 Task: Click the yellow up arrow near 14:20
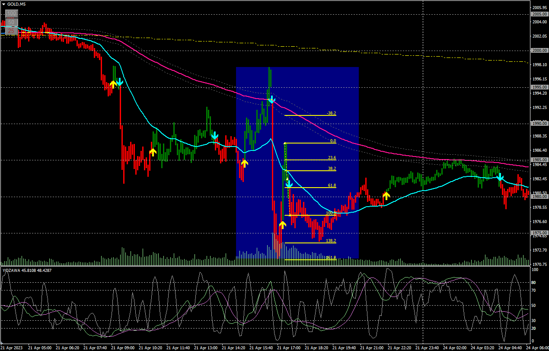pos(244,163)
